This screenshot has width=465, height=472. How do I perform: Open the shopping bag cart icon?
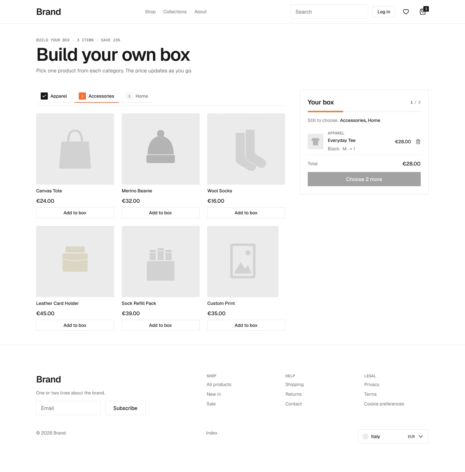tap(423, 12)
